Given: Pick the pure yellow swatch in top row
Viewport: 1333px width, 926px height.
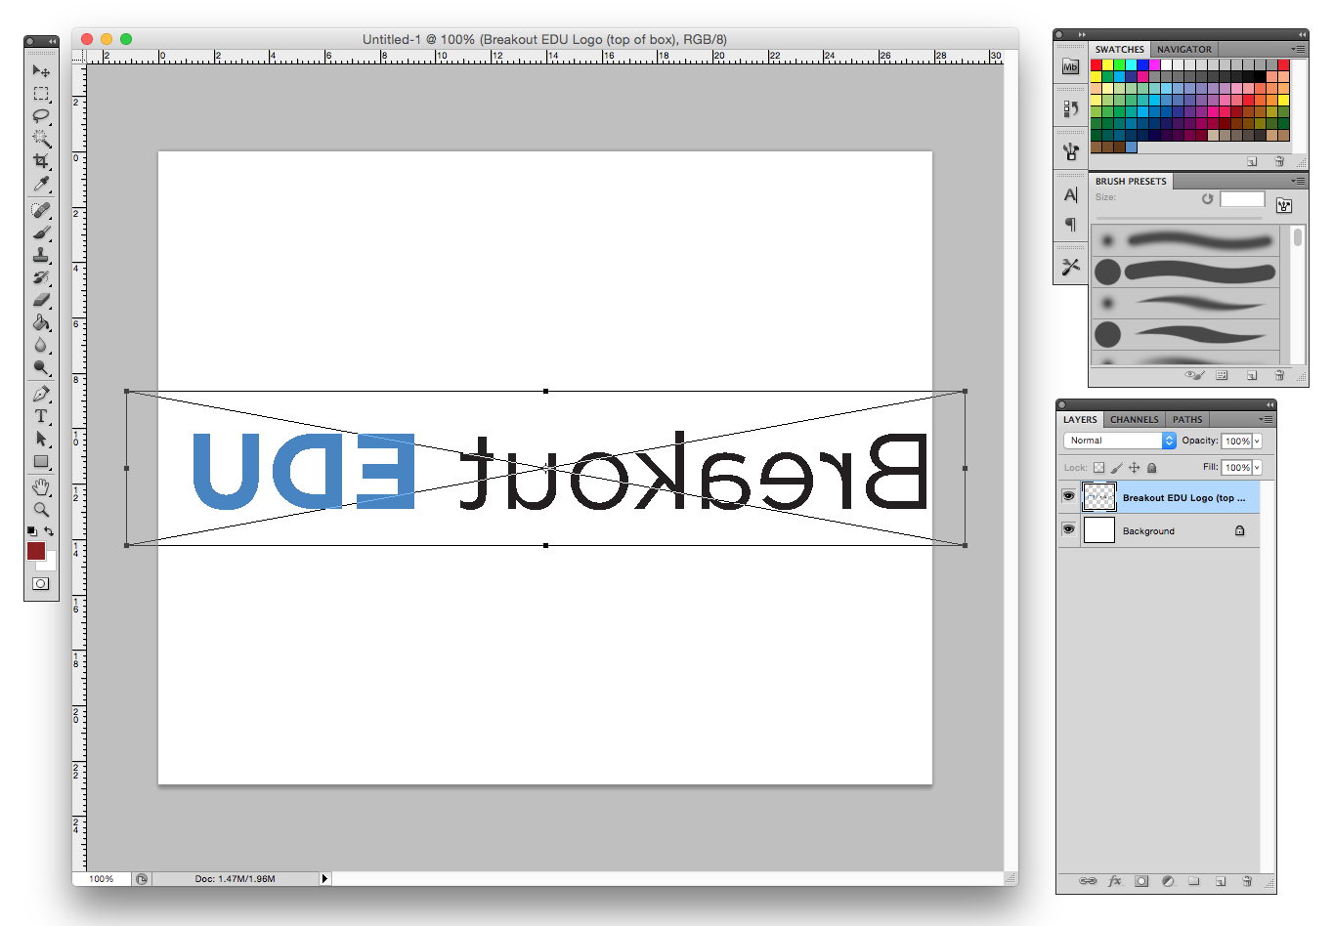Looking at the screenshot, I should (x=1107, y=64).
